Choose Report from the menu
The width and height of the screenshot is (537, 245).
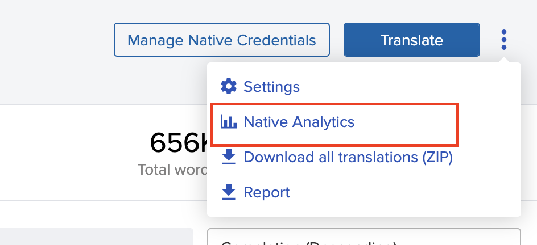(266, 192)
